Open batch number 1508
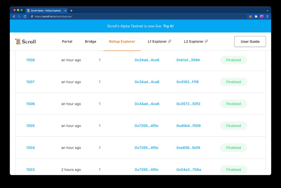281x188 pixels. pyautogui.click(x=30, y=60)
